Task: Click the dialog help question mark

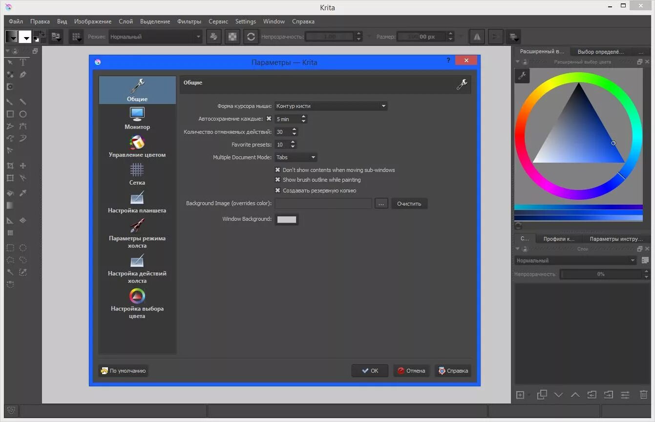Action: tap(448, 60)
